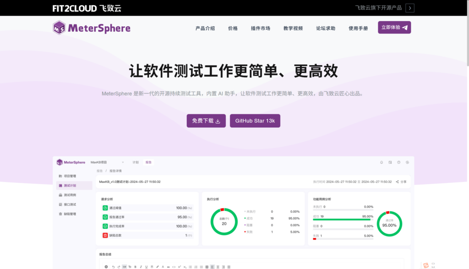Open the 插件市场 menu item
The image size is (469, 269).
point(261,28)
